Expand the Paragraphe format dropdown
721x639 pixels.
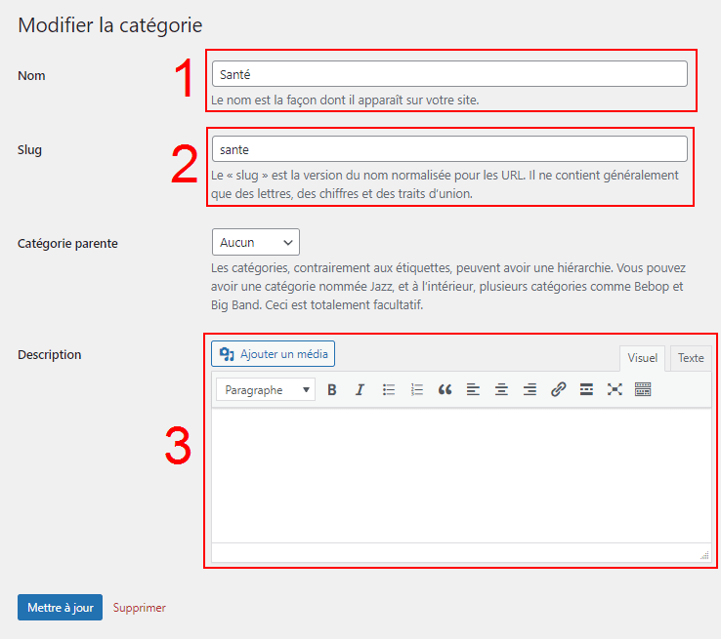point(266,390)
